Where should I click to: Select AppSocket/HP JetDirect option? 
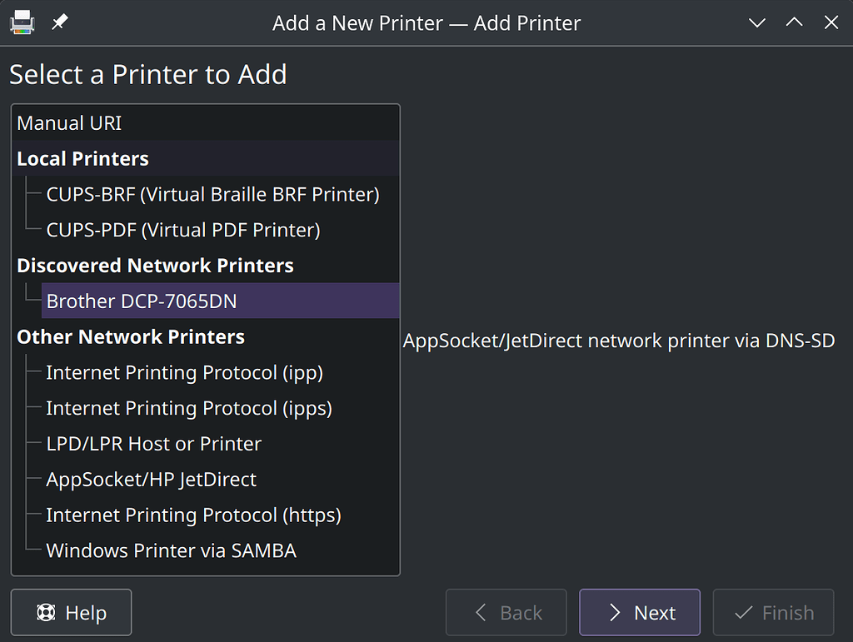[151, 480]
